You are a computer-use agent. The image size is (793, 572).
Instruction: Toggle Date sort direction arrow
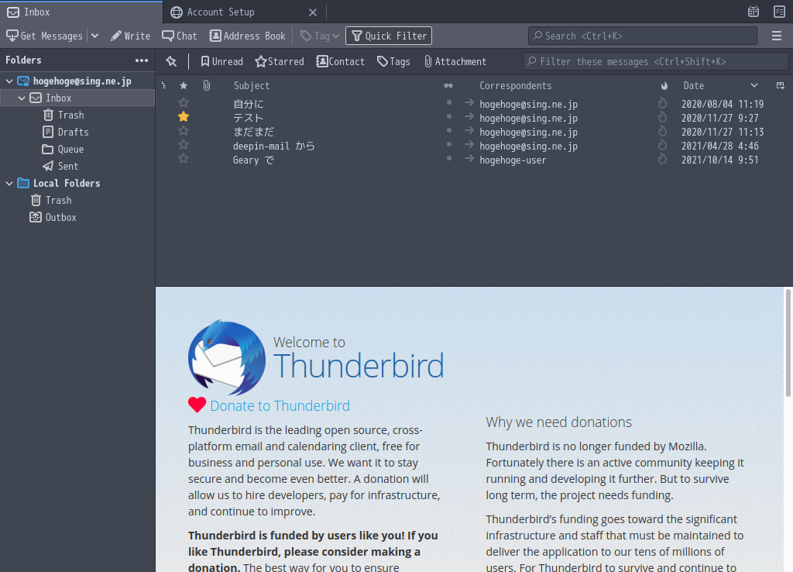pyautogui.click(x=754, y=85)
